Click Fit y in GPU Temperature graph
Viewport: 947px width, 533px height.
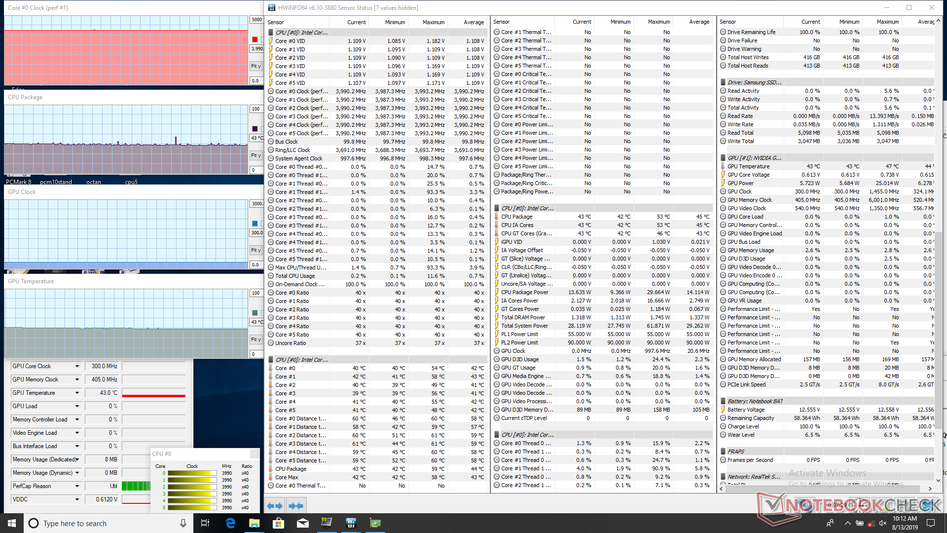pos(255,340)
